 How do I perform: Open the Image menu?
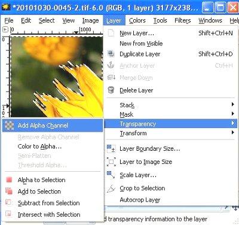coord(90,20)
